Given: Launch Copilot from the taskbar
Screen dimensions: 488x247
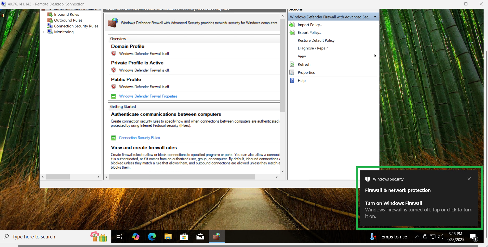Looking at the screenshot, I should coord(136,237).
